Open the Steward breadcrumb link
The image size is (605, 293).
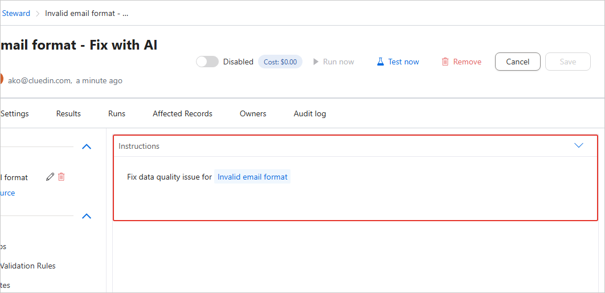click(x=16, y=13)
